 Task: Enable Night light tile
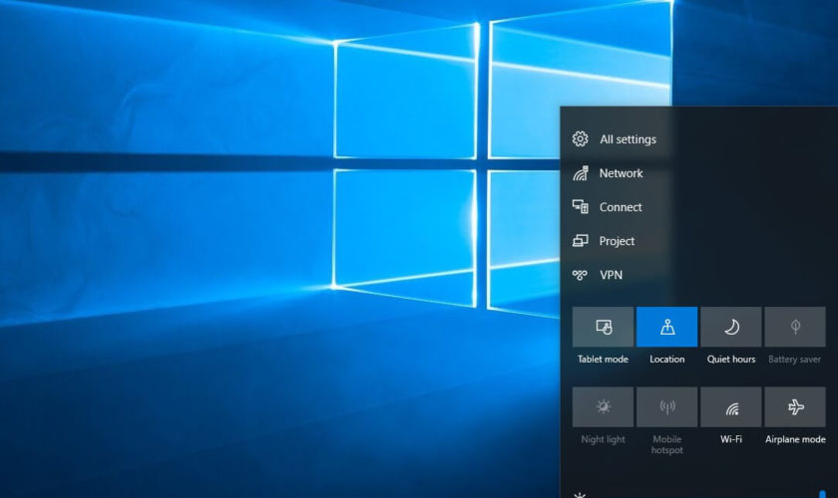(603, 407)
